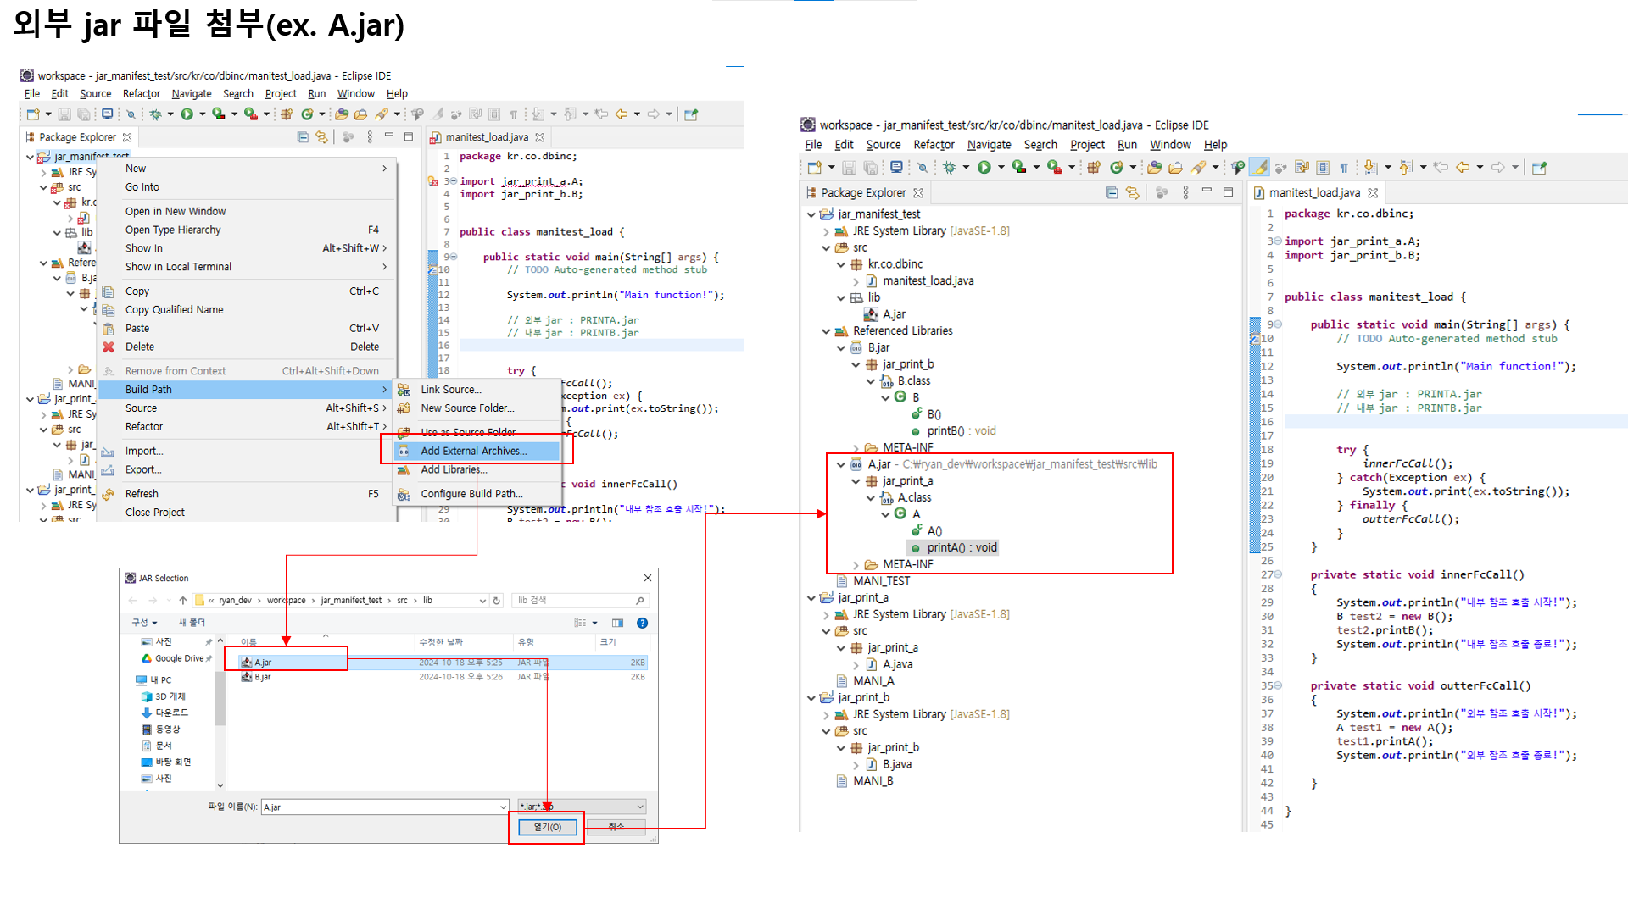Click the 취소 cancel button
Image resolution: width=1628 pixels, height=915 pixels.
pyautogui.click(x=616, y=827)
